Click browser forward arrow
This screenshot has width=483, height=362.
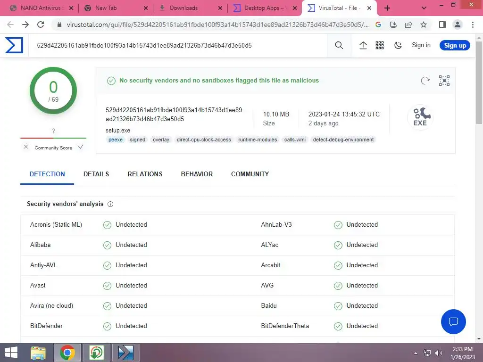coord(25,25)
